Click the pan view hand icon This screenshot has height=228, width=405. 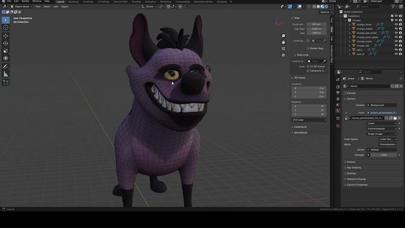tap(283, 42)
